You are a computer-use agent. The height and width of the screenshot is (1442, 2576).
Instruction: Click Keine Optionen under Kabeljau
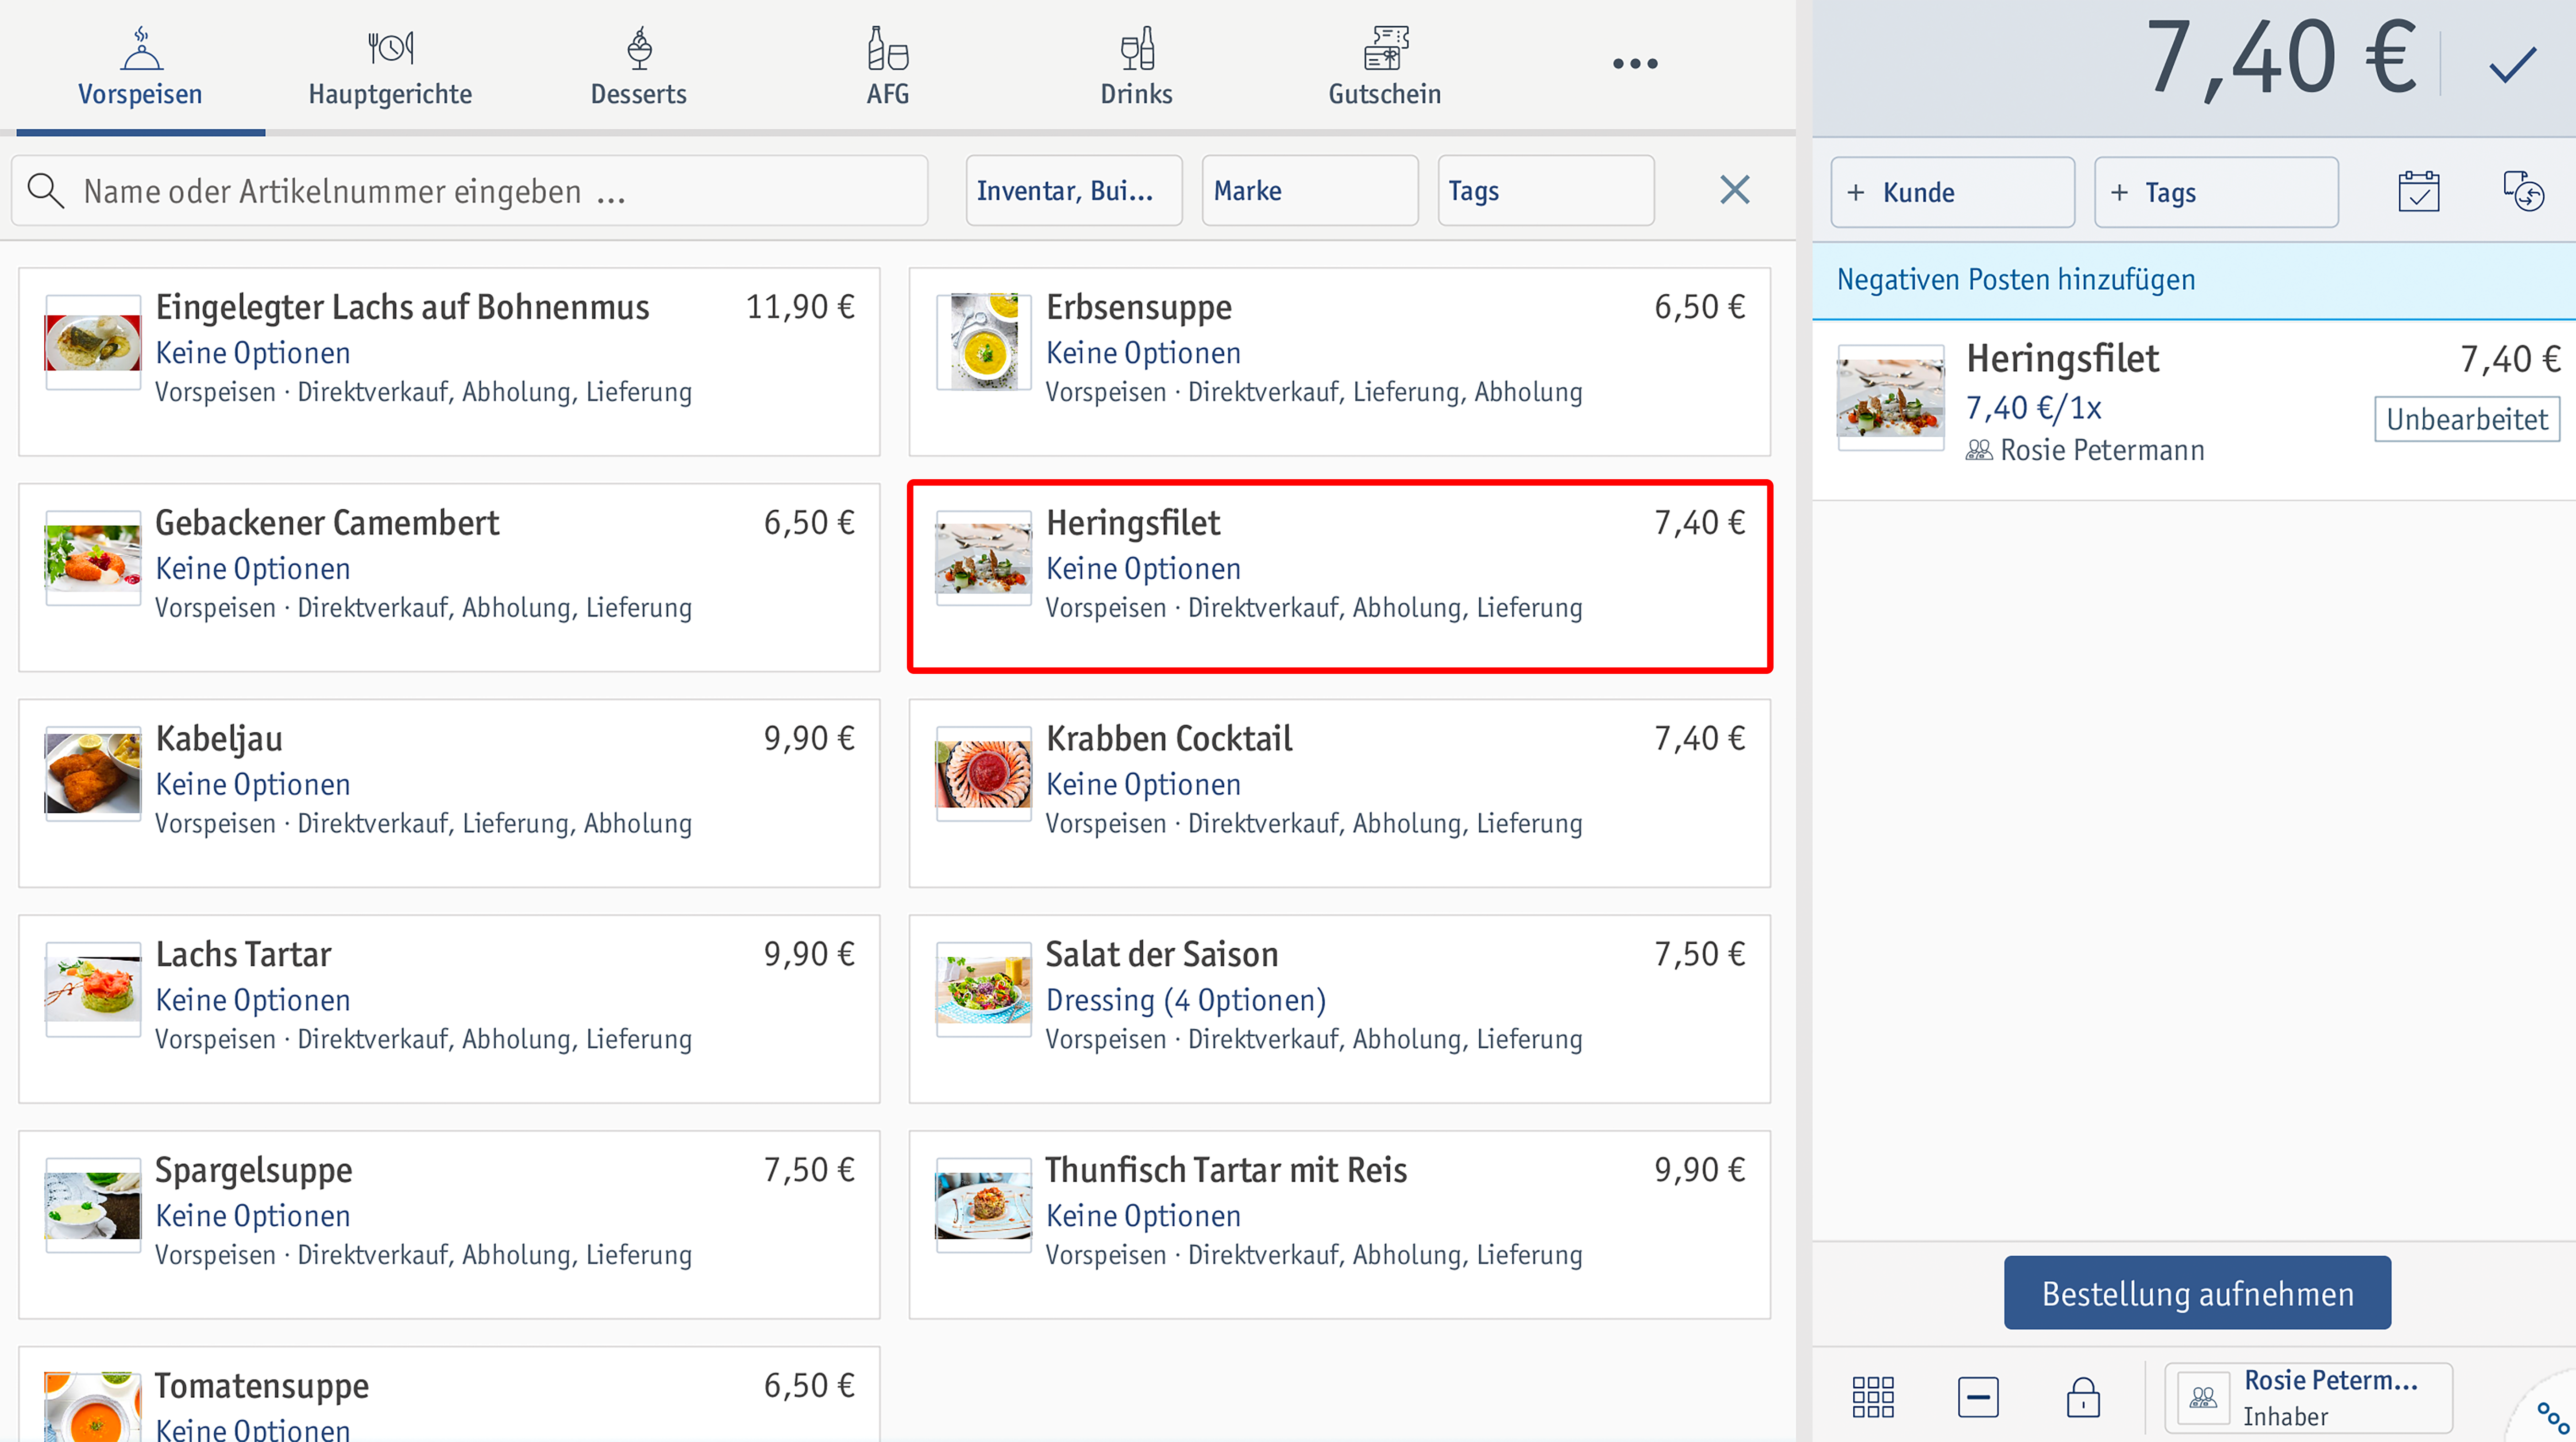(x=253, y=784)
